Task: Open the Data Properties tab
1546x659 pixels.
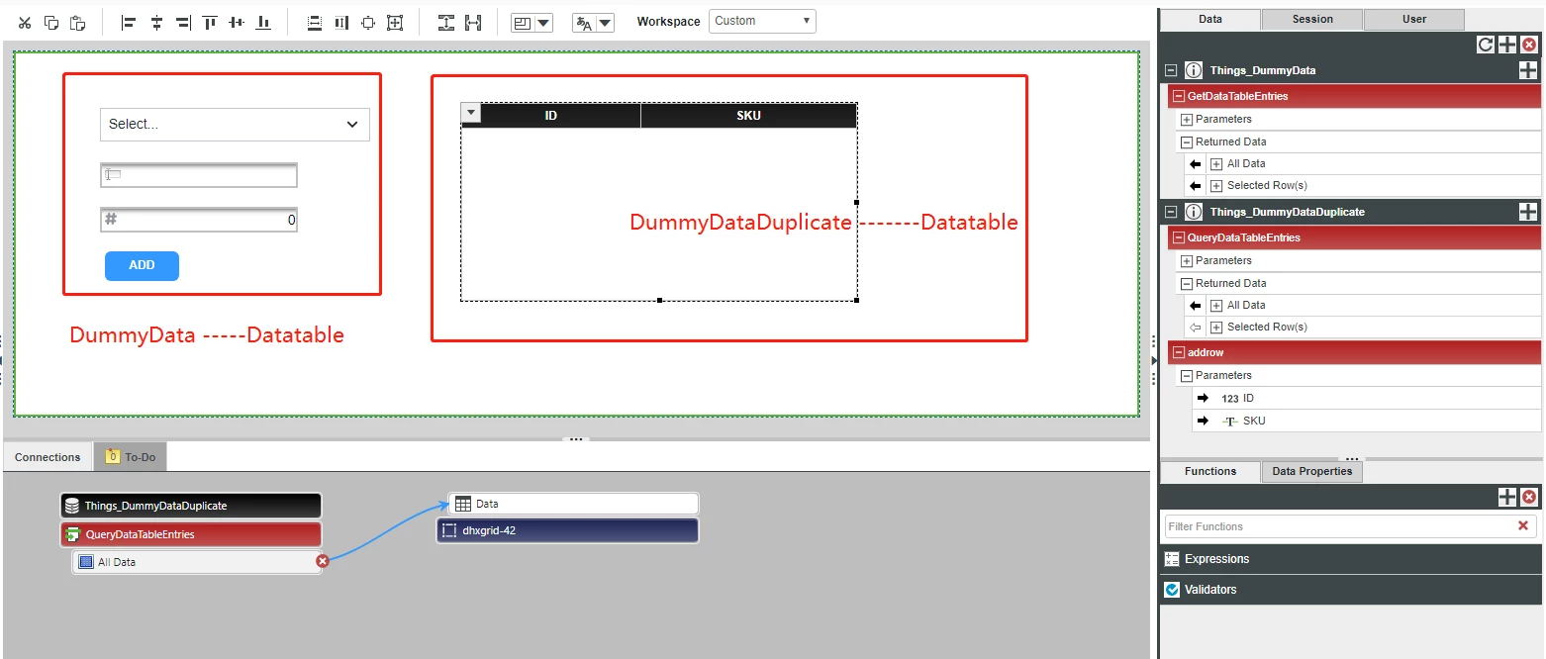Action: coord(1312,472)
